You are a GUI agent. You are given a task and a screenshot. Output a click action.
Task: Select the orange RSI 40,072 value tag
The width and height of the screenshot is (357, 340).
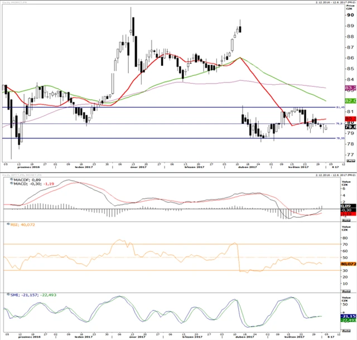[351, 264]
